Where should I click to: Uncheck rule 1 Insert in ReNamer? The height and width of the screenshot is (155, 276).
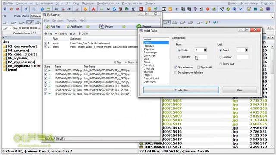(45, 43)
